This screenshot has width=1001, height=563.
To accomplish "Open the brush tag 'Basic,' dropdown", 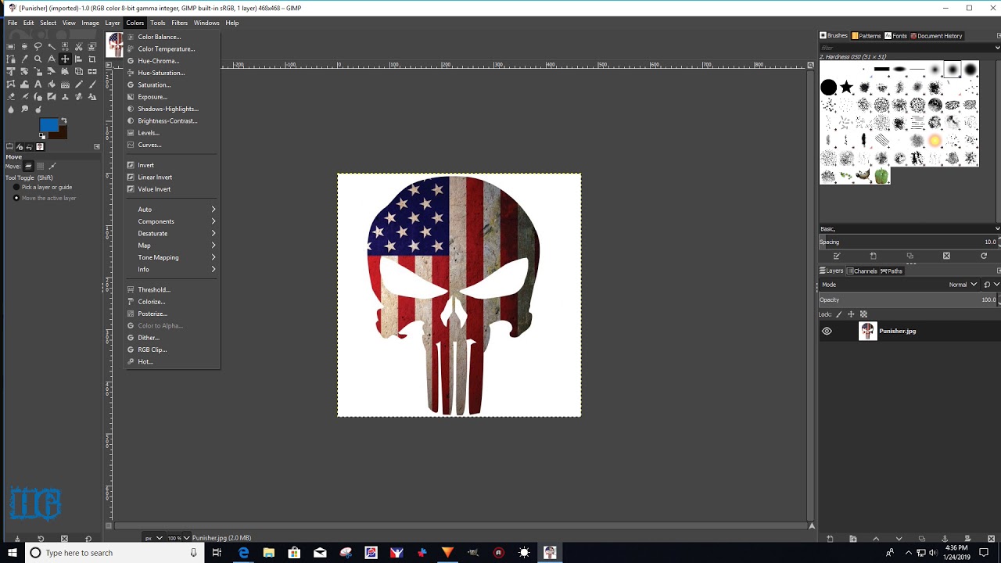I will click(910, 228).
